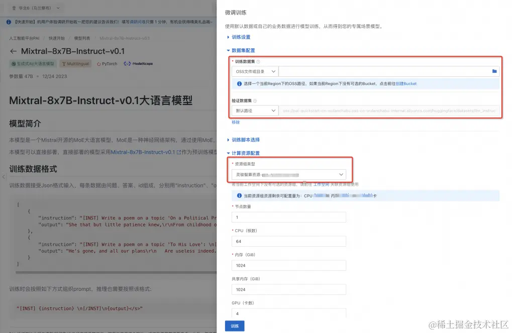512x333 pixels.
Task: Click the 训练数据格式 heading
Action: pos(33,169)
